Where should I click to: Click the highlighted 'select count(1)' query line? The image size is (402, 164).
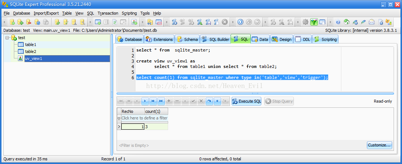coord(232,77)
